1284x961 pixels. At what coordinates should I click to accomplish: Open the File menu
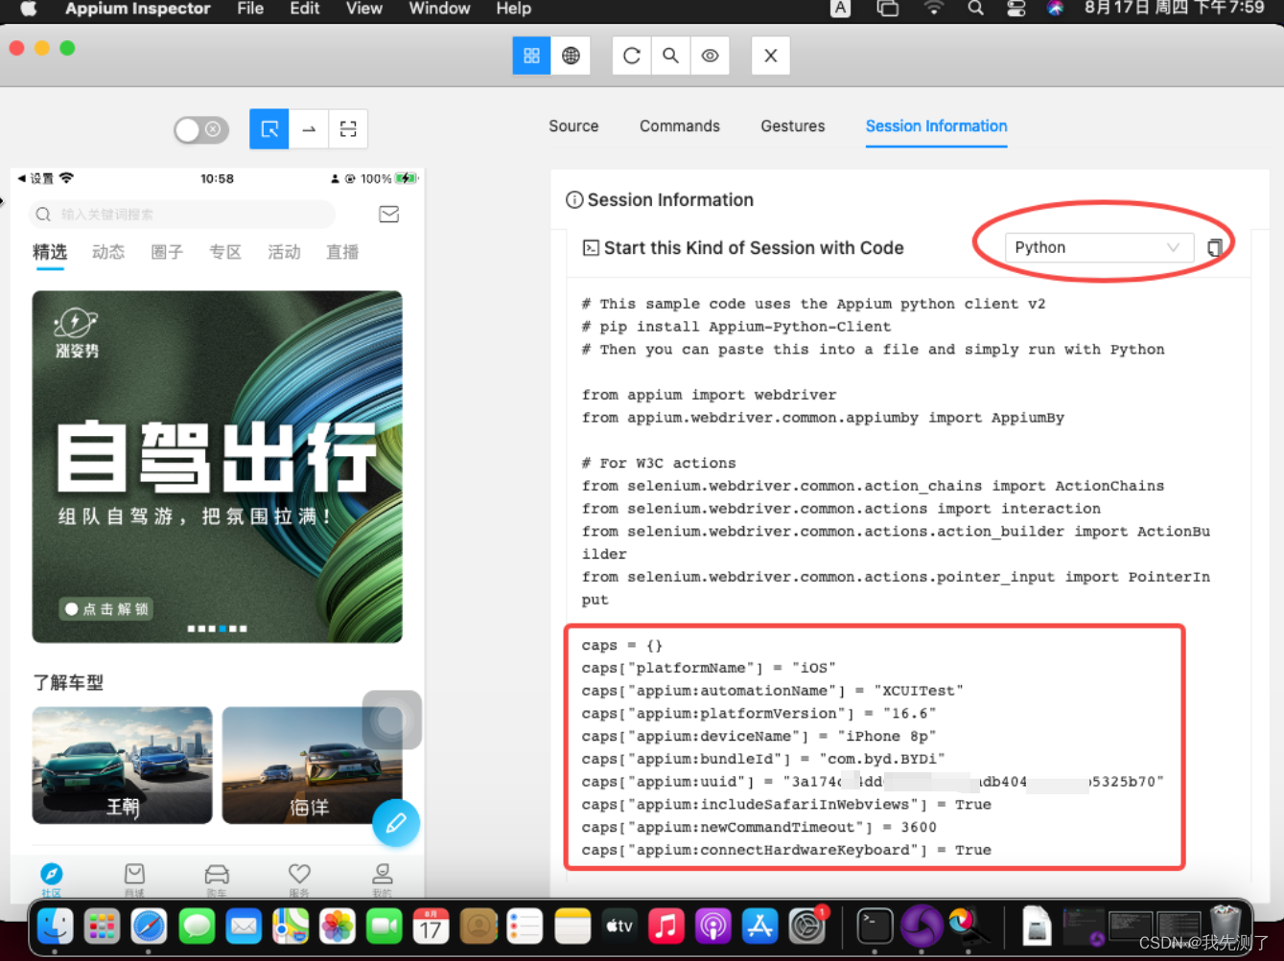click(250, 9)
